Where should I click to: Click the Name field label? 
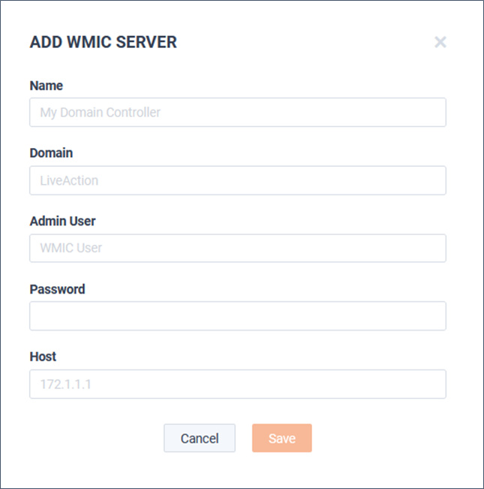[46, 86]
